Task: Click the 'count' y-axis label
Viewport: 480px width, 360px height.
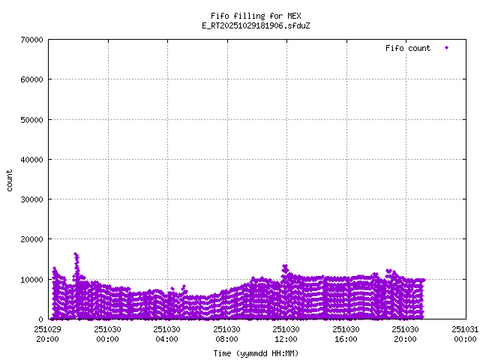Action: (x=10, y=180)
